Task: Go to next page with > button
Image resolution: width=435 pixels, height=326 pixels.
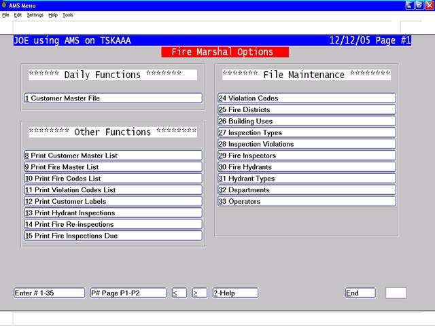Action: point(199,293)
